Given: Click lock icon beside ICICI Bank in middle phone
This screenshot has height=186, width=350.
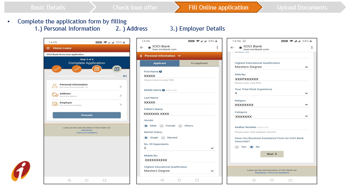Looking at the screenshot, I should point(150,47).
